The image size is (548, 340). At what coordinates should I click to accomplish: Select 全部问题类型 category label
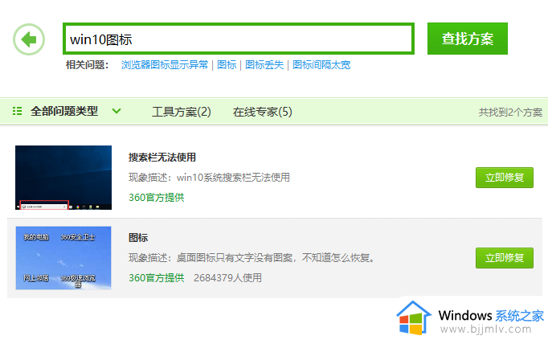64,111
